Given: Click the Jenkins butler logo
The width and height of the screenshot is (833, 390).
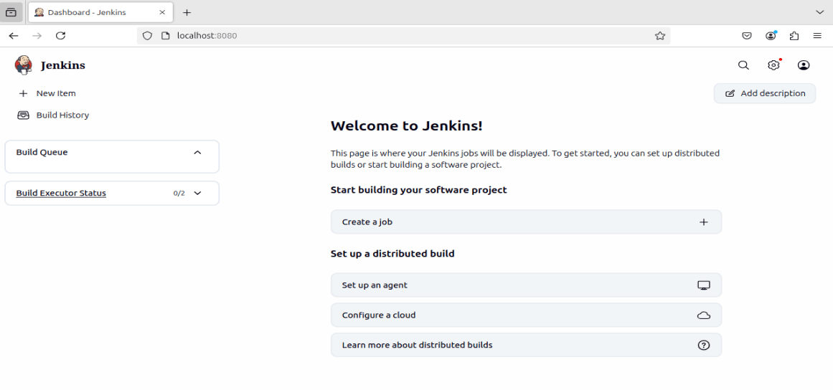Looking at the screenshot, I should pos(24,65).
